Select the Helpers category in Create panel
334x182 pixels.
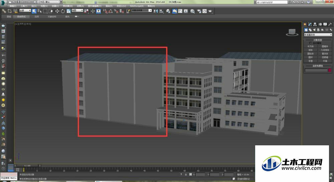point(323,30)
